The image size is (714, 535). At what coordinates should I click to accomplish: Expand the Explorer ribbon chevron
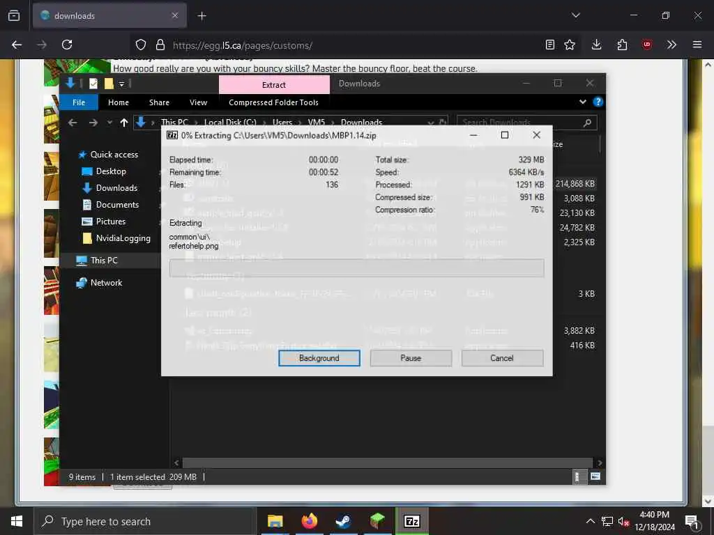[x=582, y=102]
